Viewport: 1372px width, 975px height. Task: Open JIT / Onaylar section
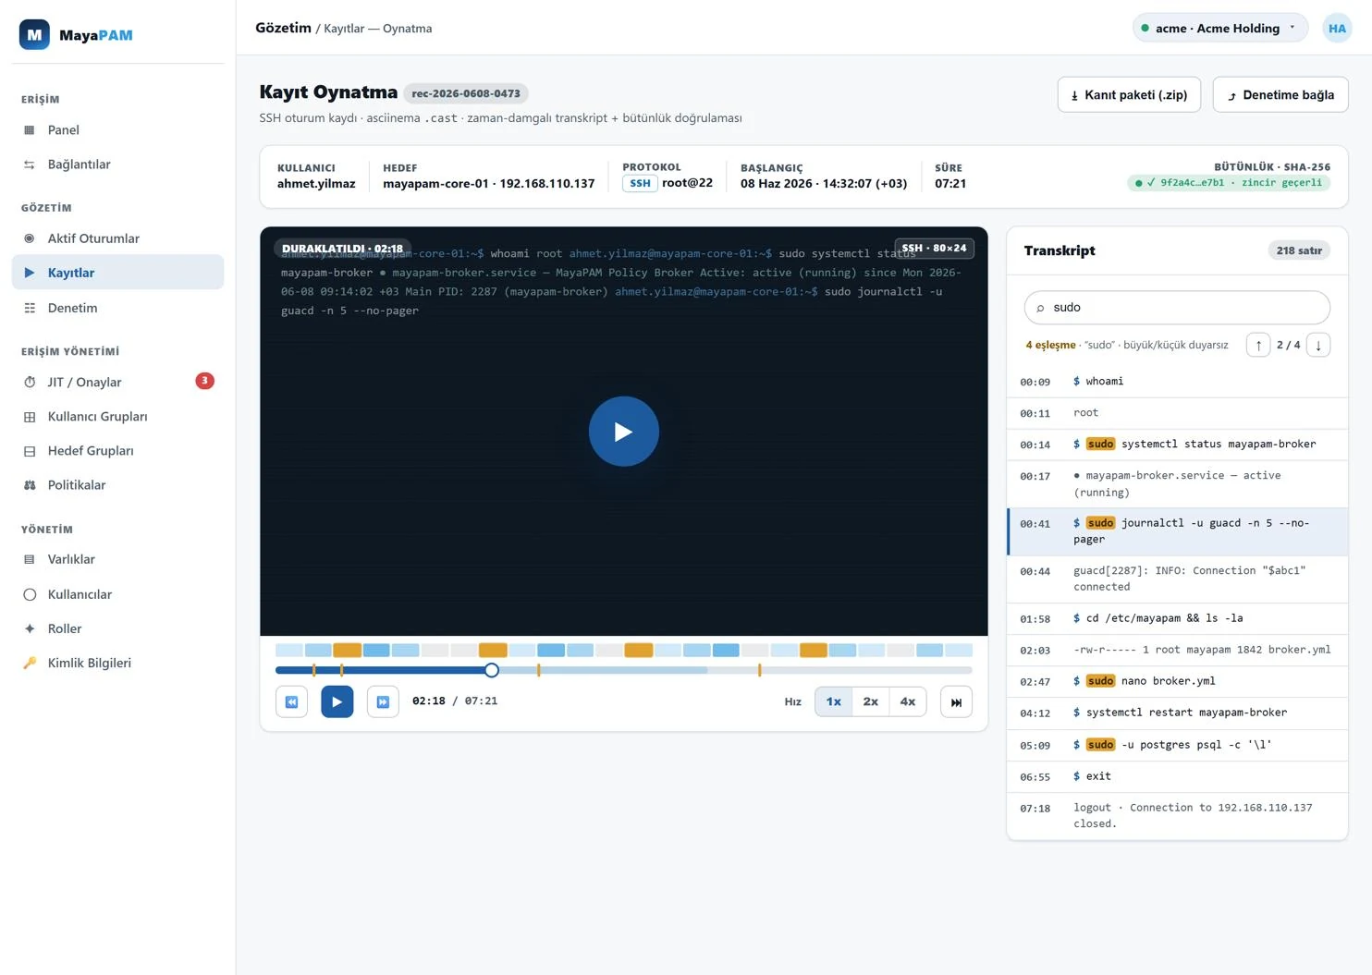117,382
